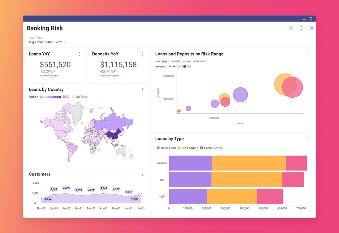Click the Loans by Type widget title
Viewport: 339px width, 233px height.
click(x=169, y=139)
